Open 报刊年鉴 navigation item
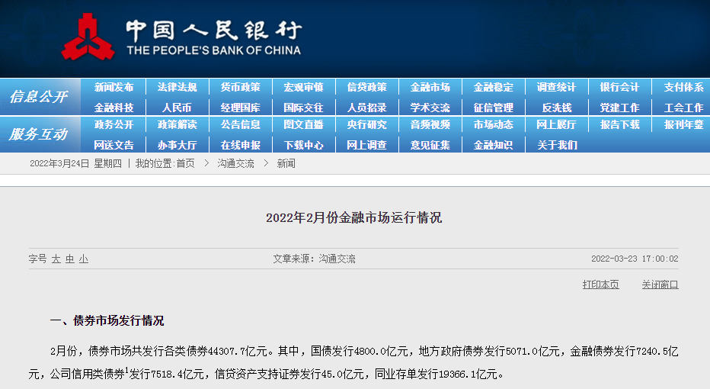The height and width of the screenshot is (389, 710). tap(684, 124)
